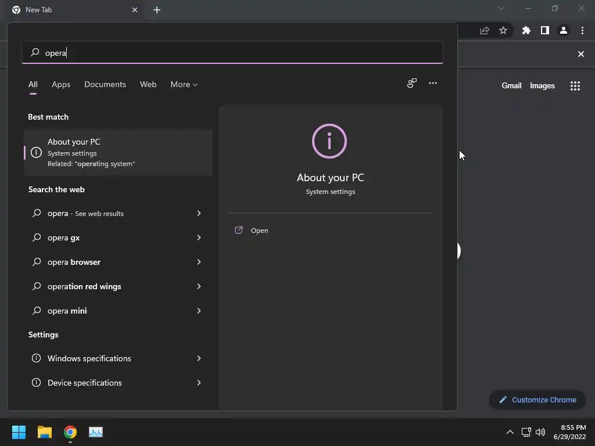The height and width of the screenshot is (446, 595).
Task: Click the Chrome taskbar icon
Action: (x=70, y=432)
